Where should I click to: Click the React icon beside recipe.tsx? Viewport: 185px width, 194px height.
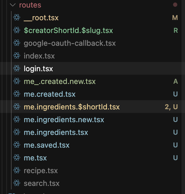click(x=17, y=170)
